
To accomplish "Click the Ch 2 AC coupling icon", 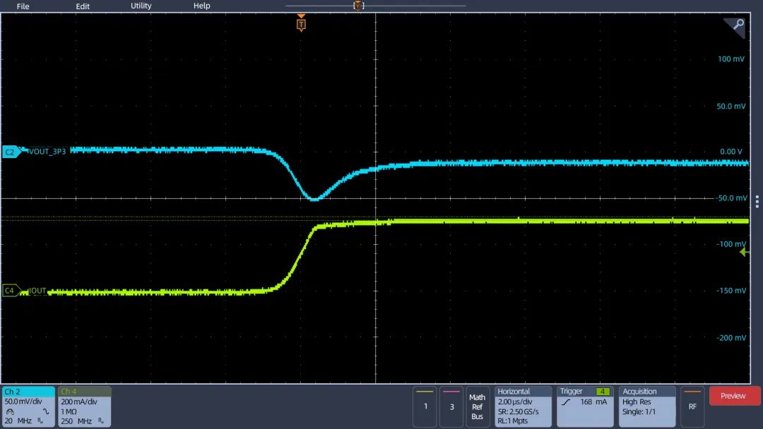I will click(x=46, y=411).
